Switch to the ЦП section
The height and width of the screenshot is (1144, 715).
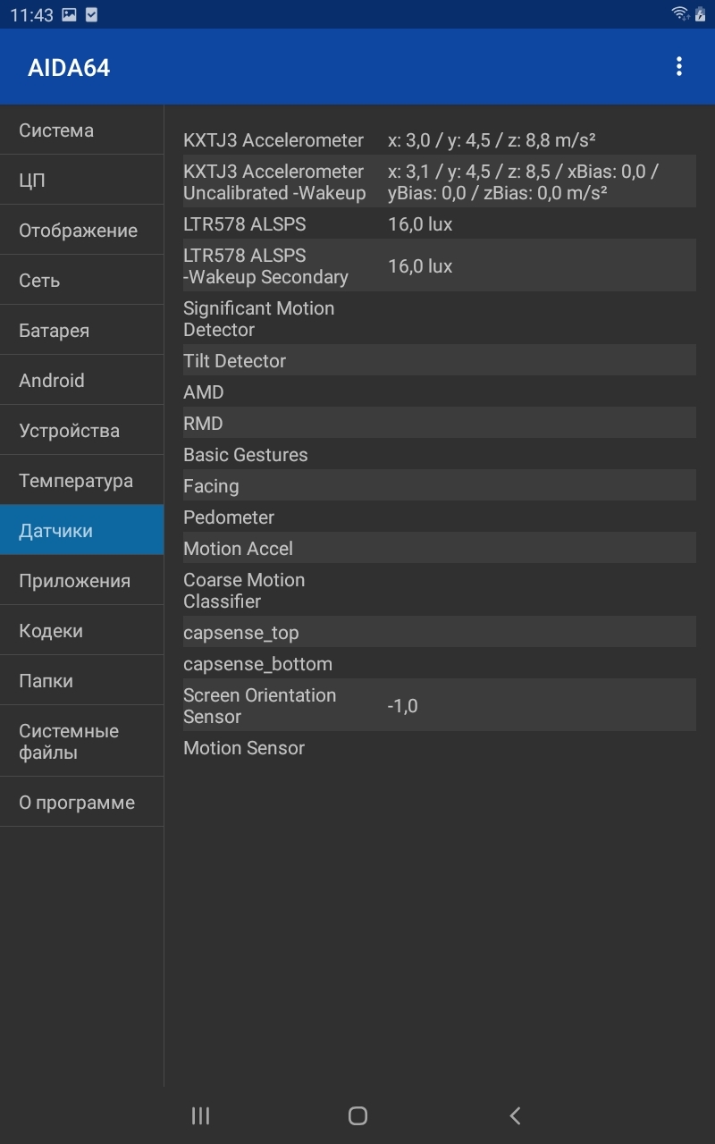[81, 181]
